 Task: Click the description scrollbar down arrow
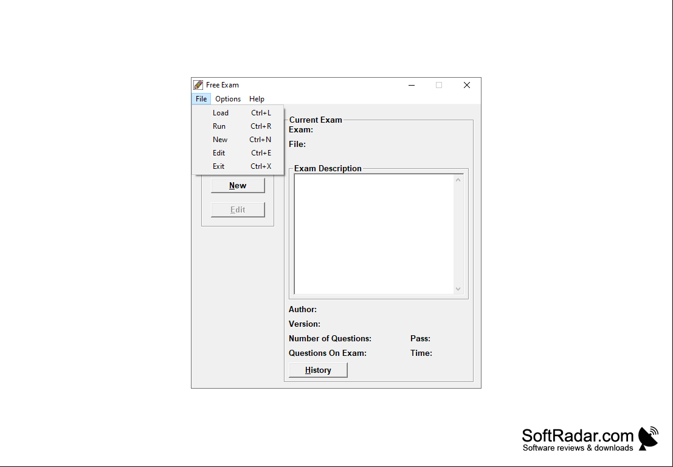point(458,288)
